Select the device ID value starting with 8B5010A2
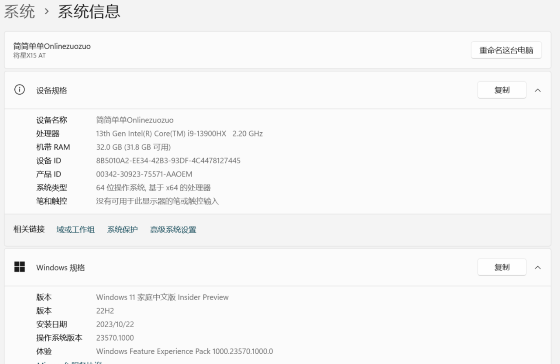The width and height of the screenshot is (560, 364). tap(168, 161)
